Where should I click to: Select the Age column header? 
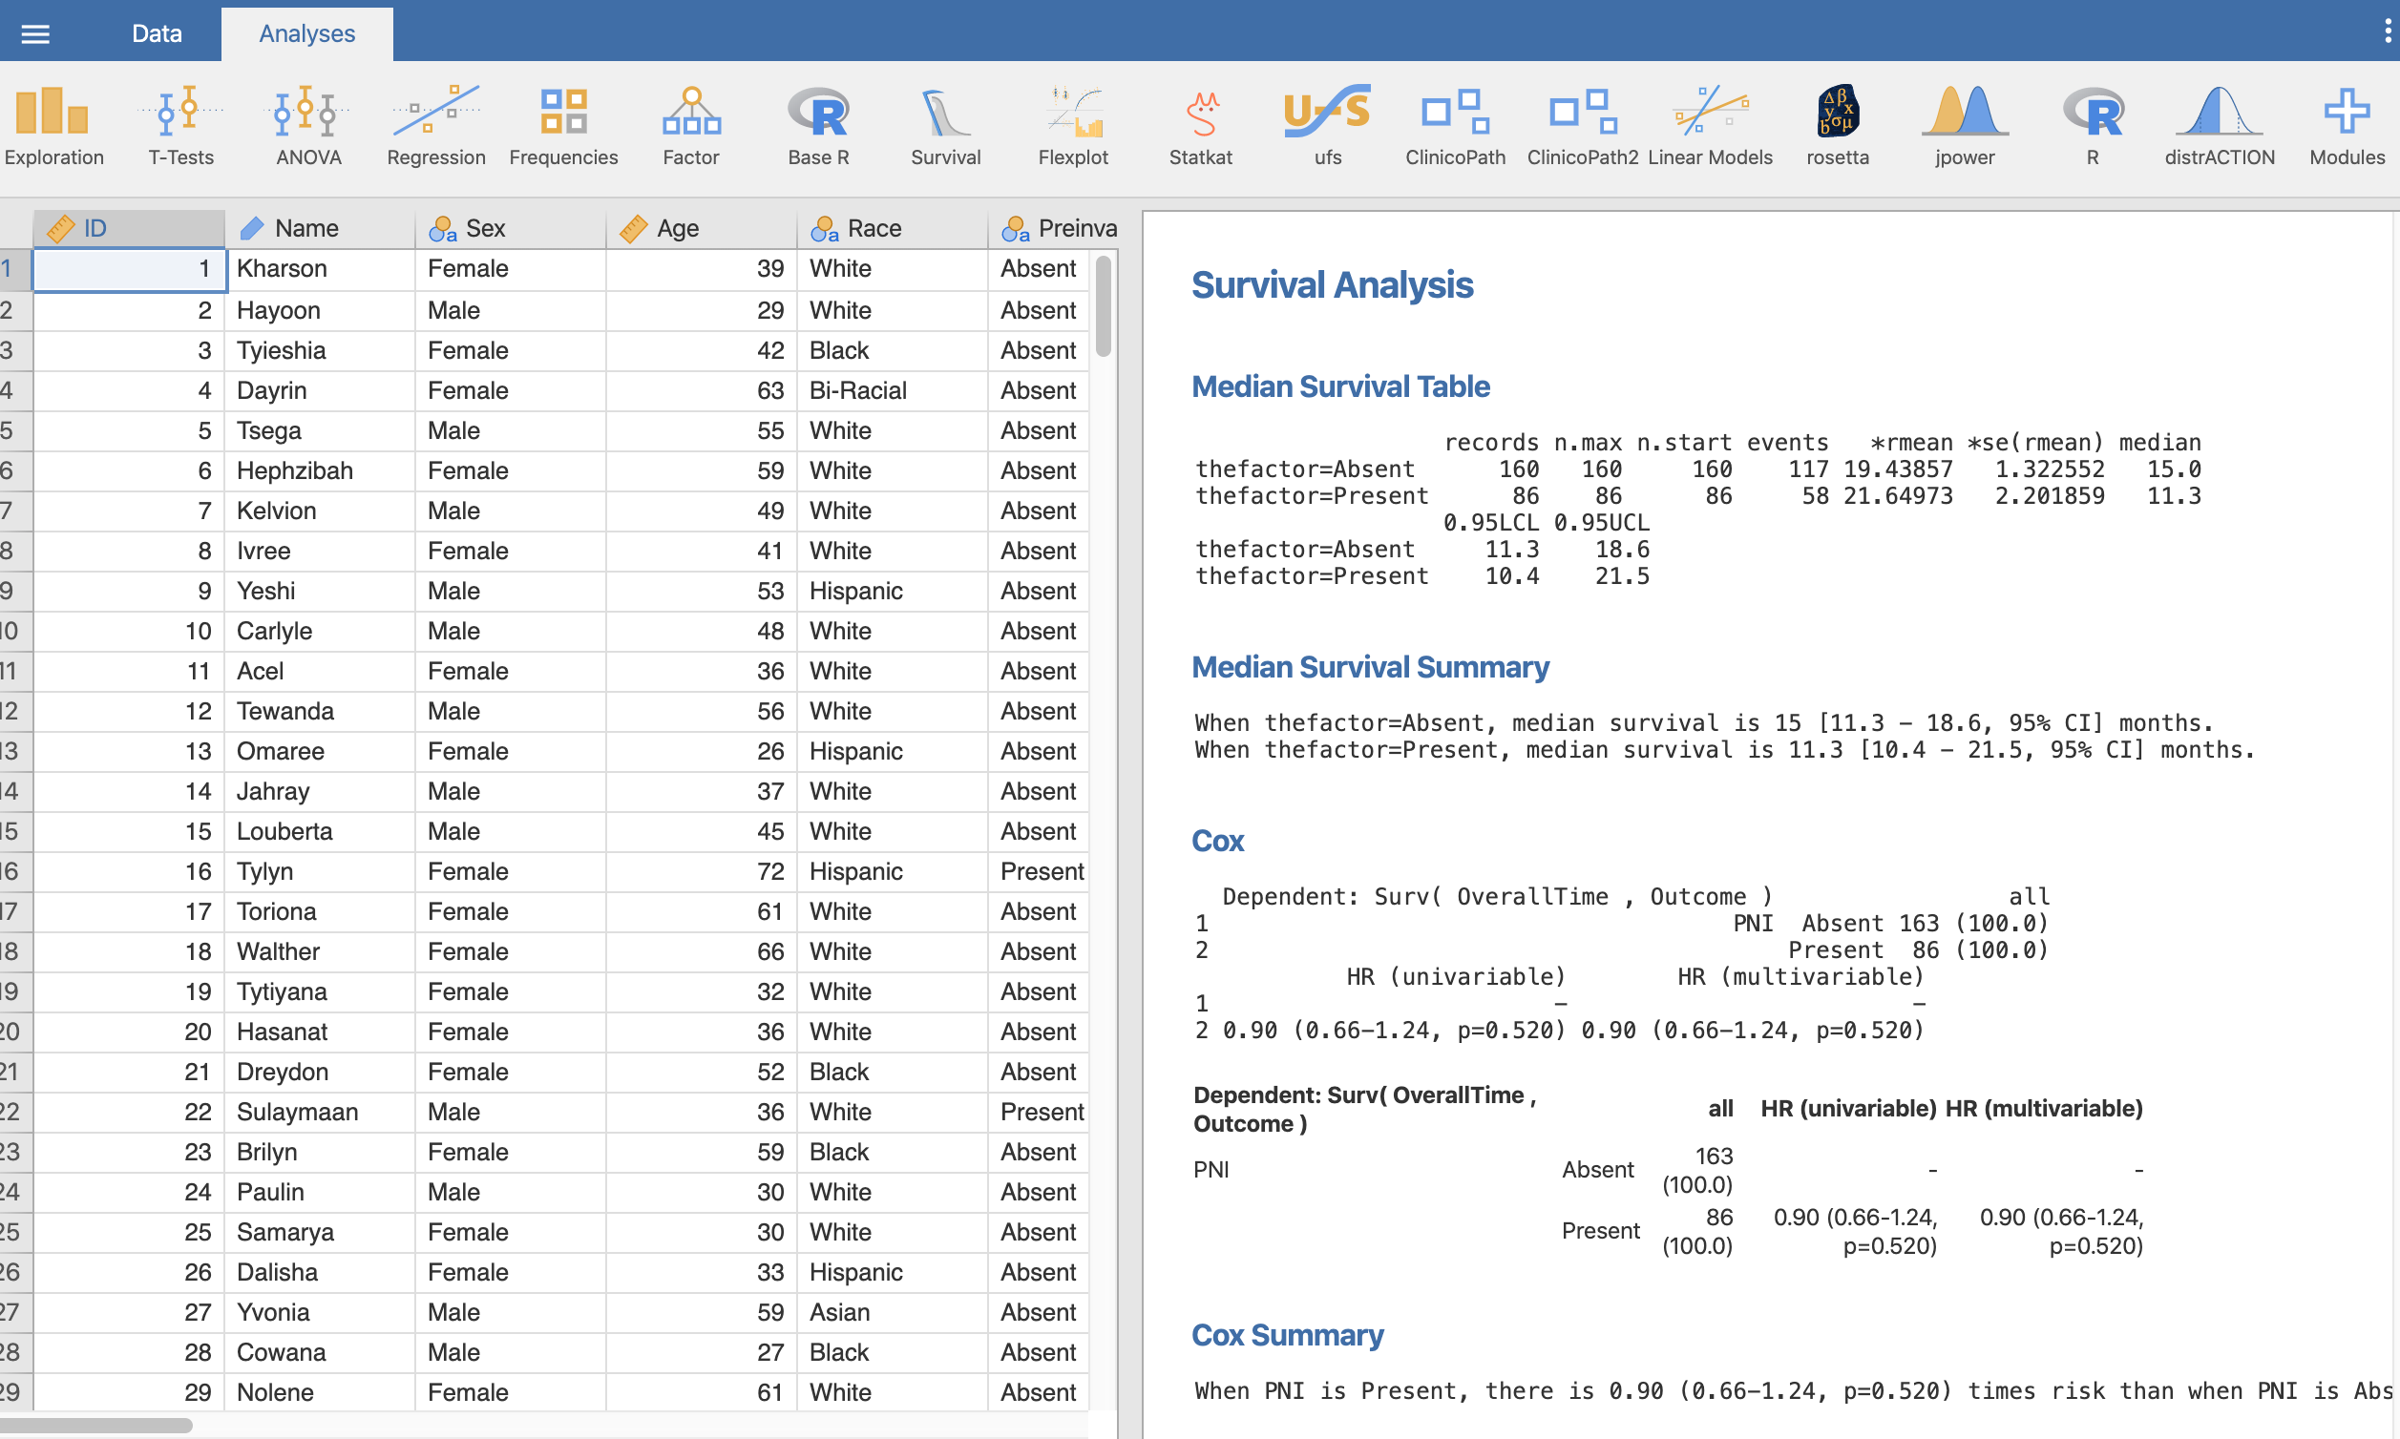click(701, 229)
